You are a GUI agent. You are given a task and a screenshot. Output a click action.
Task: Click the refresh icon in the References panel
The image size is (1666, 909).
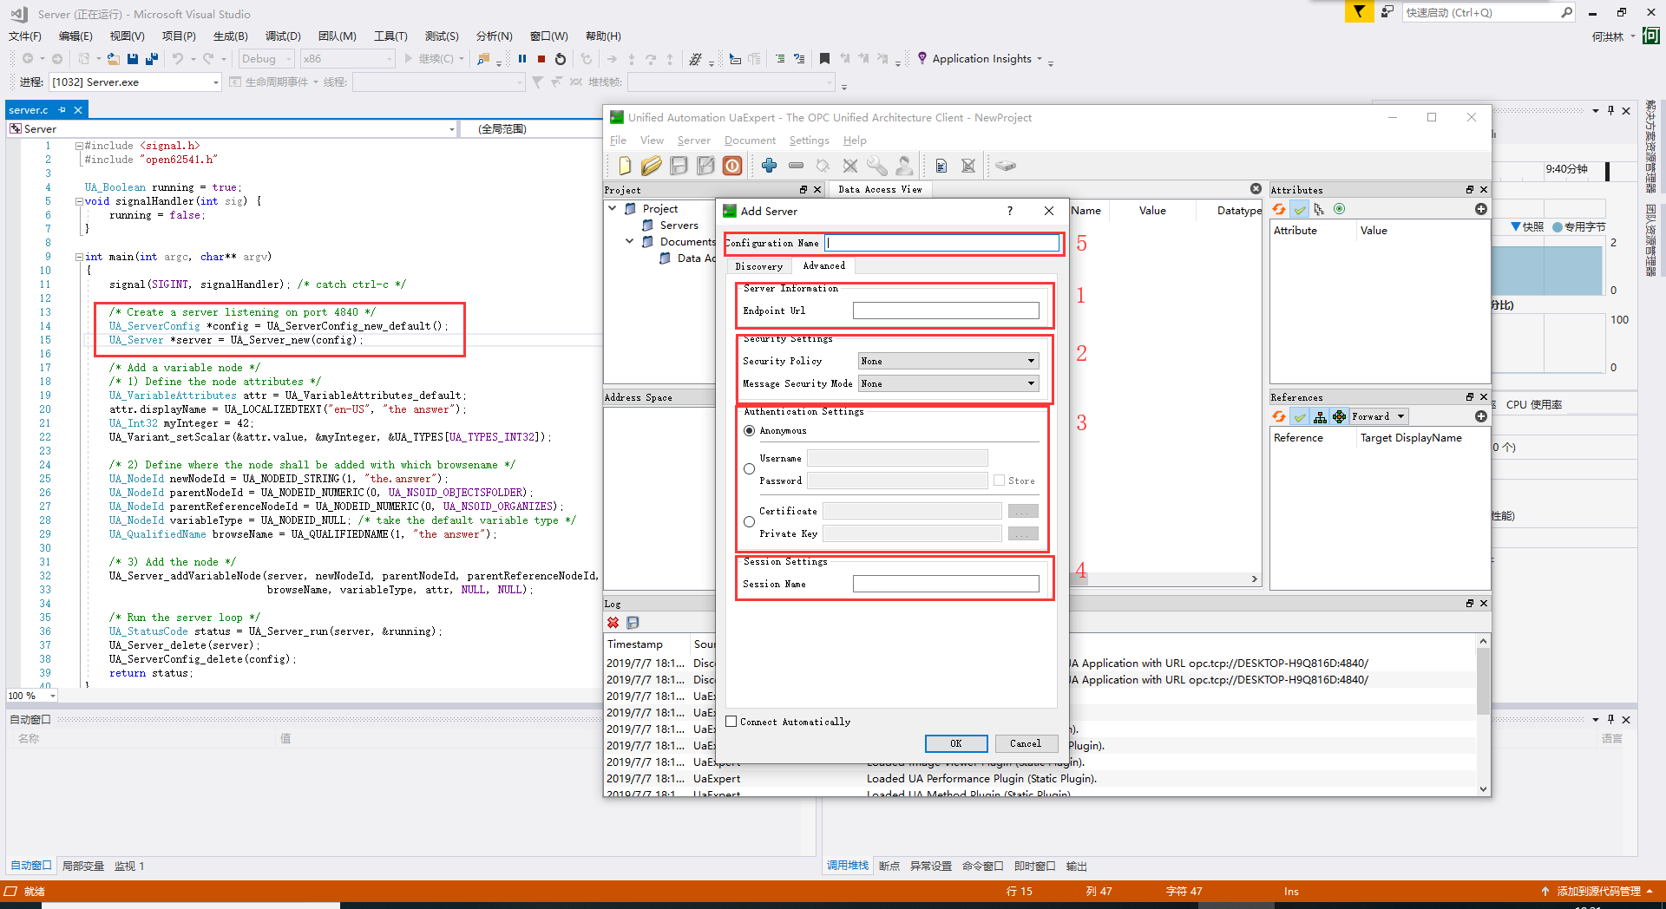click(x=1279, y=416)
